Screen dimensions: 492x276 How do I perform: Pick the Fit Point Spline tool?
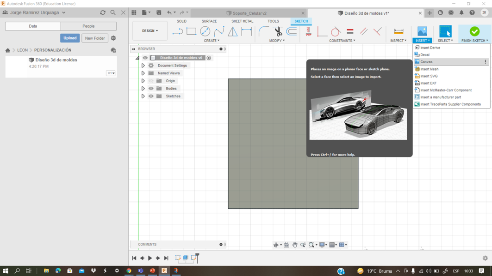pyautogui.click(x=219, y=31)
